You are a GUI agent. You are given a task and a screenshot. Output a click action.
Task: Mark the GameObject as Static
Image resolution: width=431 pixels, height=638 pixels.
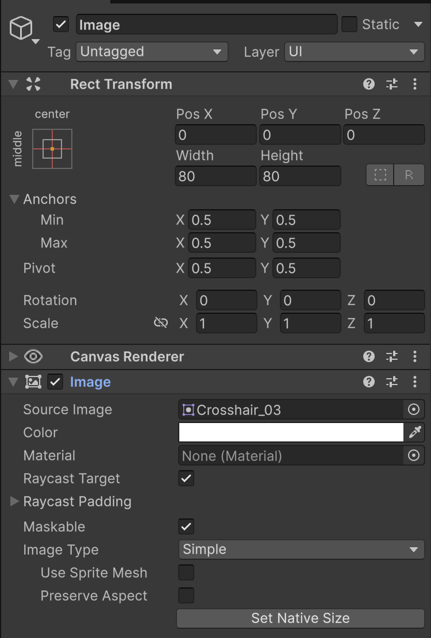point(349,25)
